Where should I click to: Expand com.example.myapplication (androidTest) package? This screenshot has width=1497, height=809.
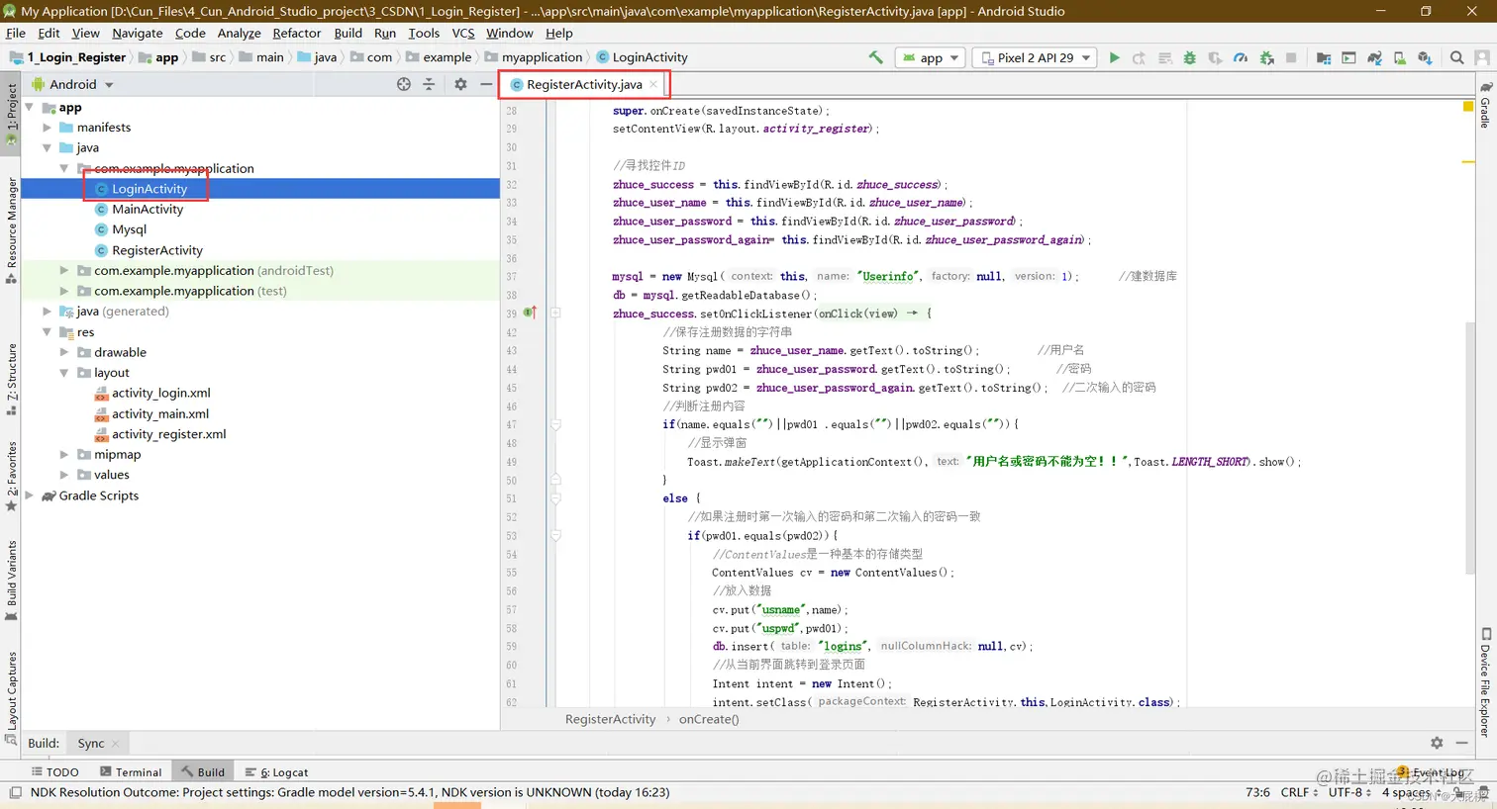(x=64, y=270)
